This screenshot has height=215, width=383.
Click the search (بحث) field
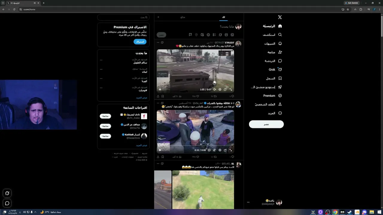123,17
